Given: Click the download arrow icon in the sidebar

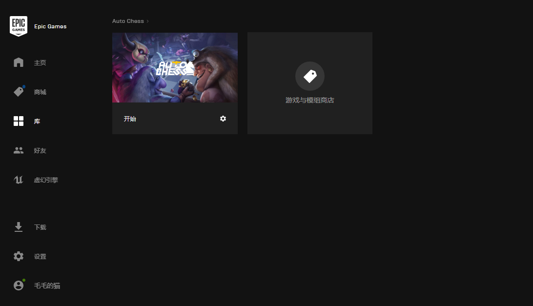Looking at the screenshot, I should coord(19,227).
